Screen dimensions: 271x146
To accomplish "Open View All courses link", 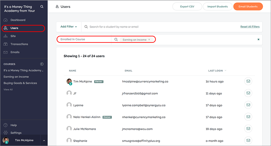I will pos(8,89).
